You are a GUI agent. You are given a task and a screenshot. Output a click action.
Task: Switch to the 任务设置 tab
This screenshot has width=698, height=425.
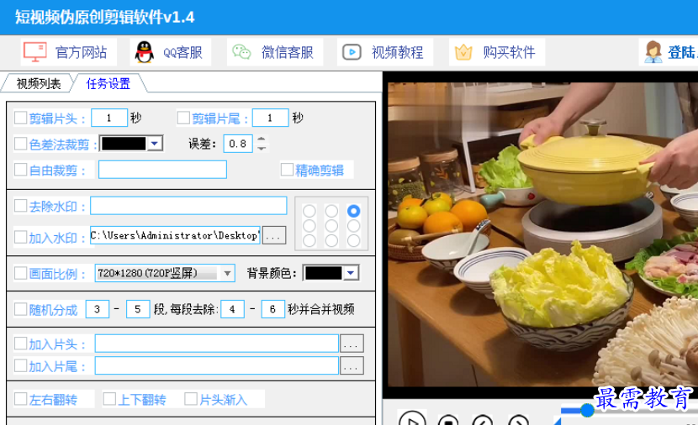tap(108, 84)
